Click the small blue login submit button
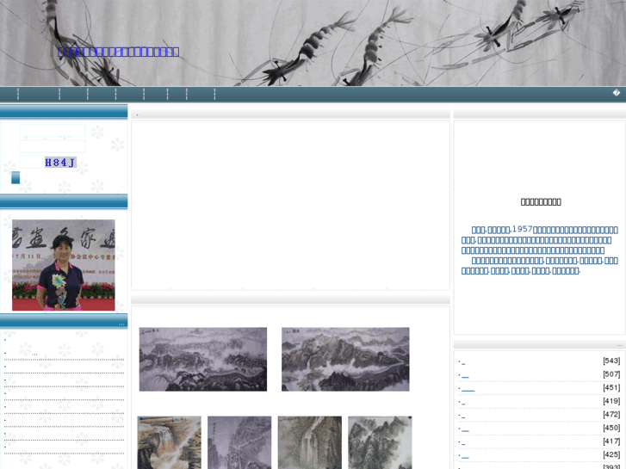This screenshot has width=626, height=469. 15,177
